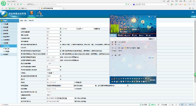Click the green round handle at the right edge
Screen dimensions: 196x106
coord(195,74)
